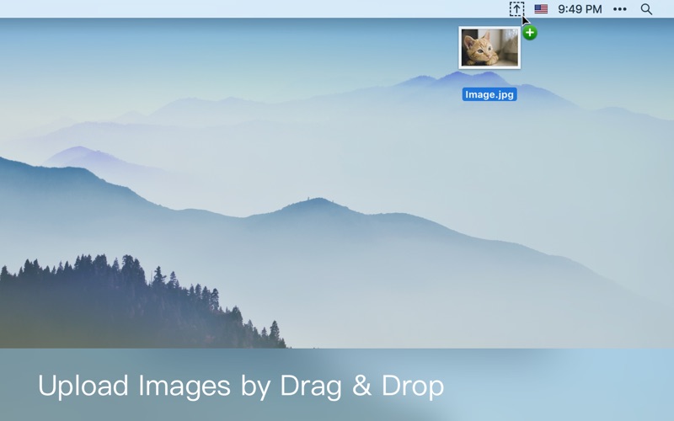Click the "Upload Images by Drag & Drop" caption
Image resolution: width=674 pixels, height=421 pixels.
pyautogui.click(x=241, y=386)
